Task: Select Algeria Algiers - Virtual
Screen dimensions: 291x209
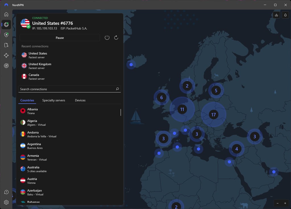Action: click(x=70, y=123)
